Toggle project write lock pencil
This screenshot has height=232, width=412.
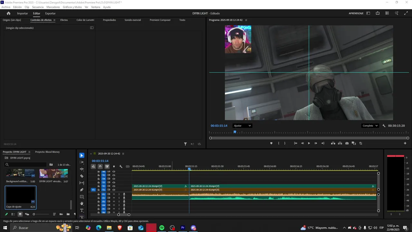pos(6,214)
